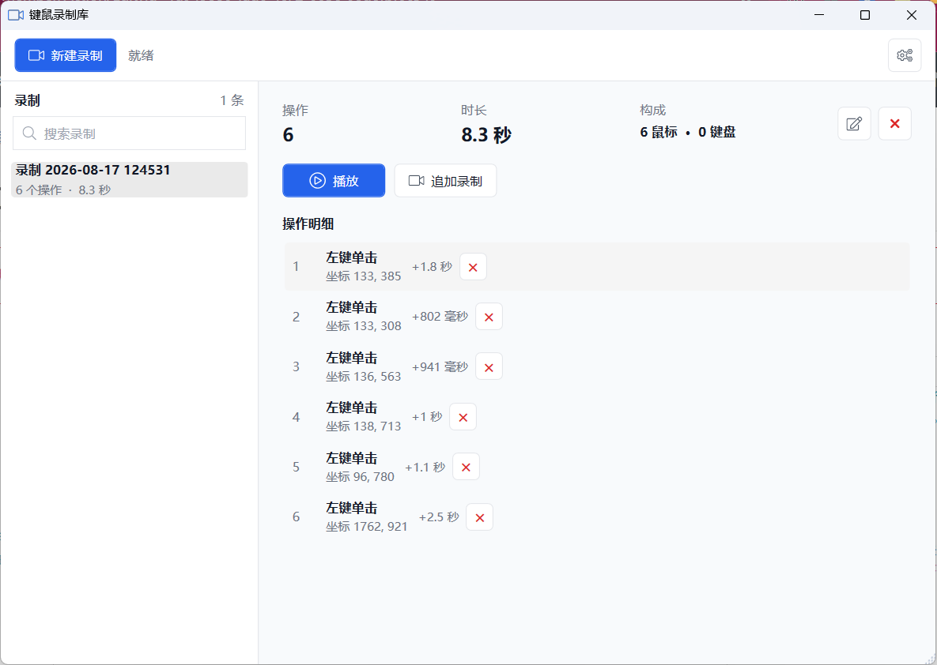937x665 pixels.
Task: Remove action 4 (+1 秒) with its X
Action: pyautogui.click(x=463, y=417)
